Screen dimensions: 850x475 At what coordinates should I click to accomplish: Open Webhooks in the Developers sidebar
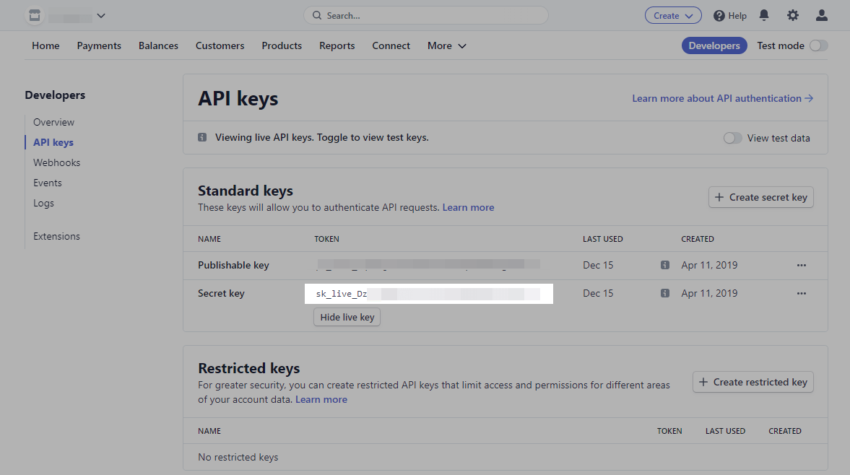click(x=56, y=162)
